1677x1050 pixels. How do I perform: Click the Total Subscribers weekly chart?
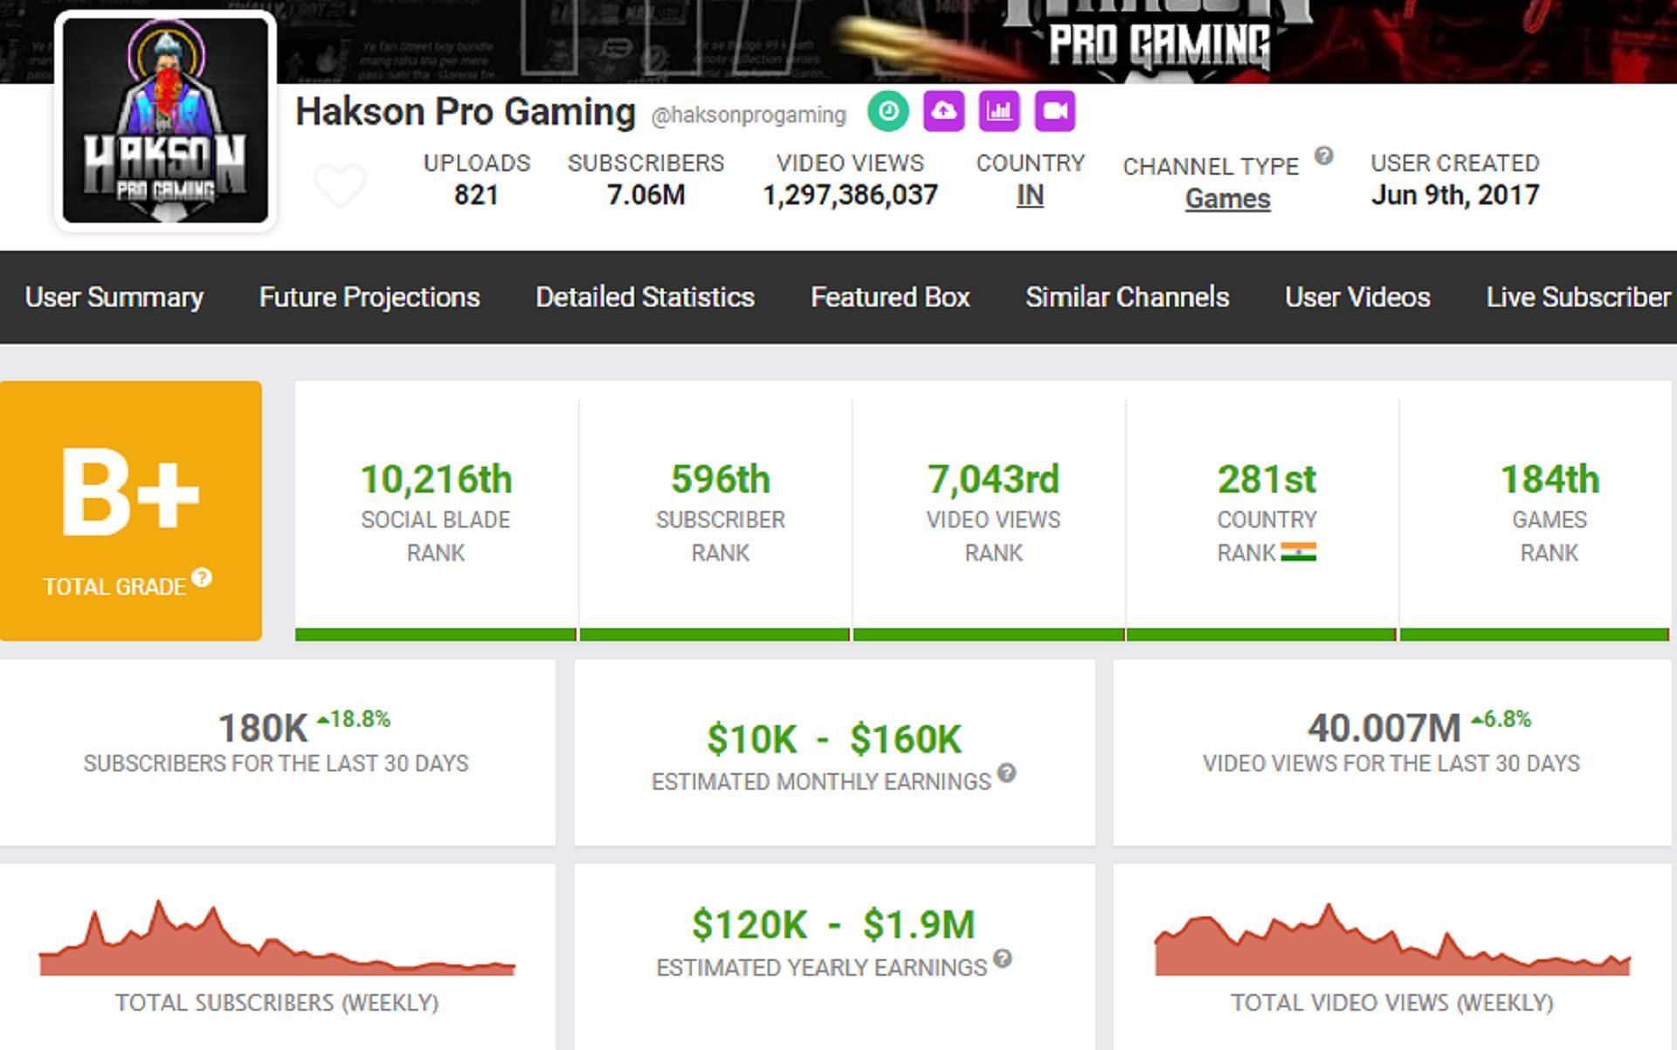277,938
